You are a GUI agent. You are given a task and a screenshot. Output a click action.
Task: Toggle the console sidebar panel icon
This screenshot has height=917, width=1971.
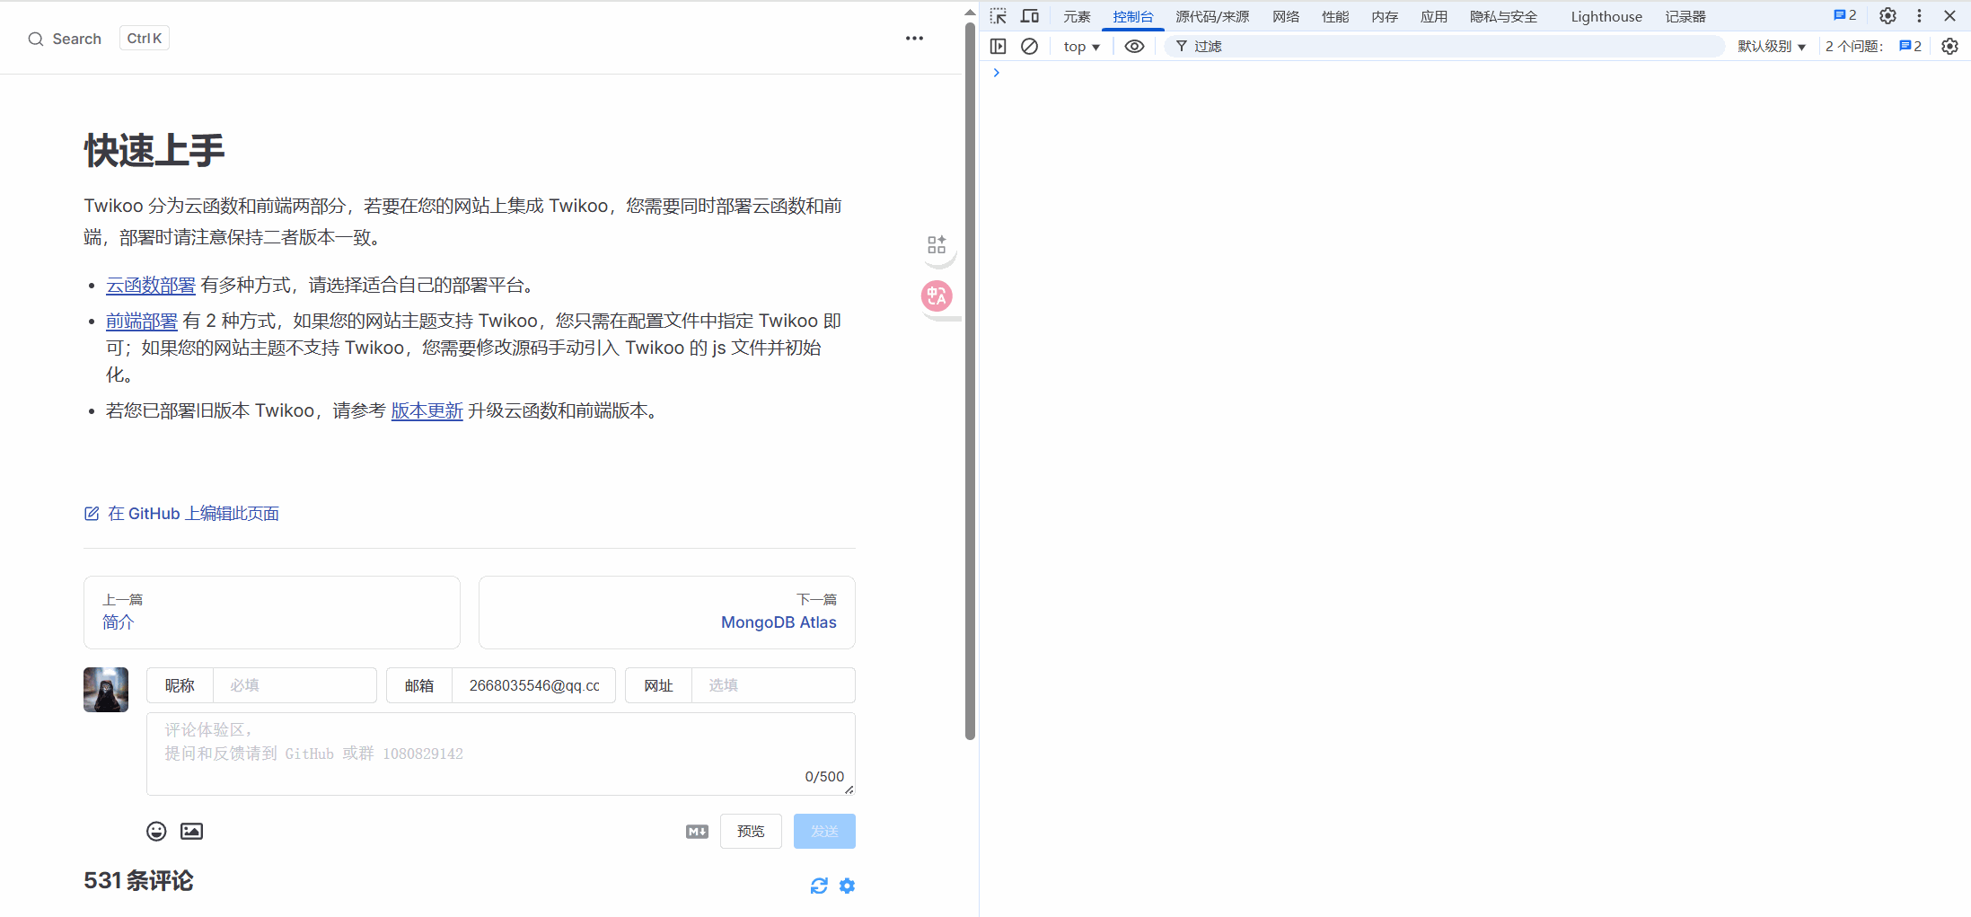(998, 46)
